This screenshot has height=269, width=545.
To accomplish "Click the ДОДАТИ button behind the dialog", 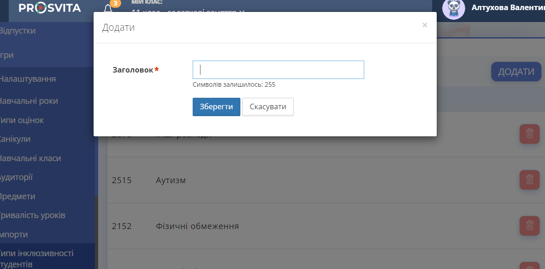I will [516, 72].
